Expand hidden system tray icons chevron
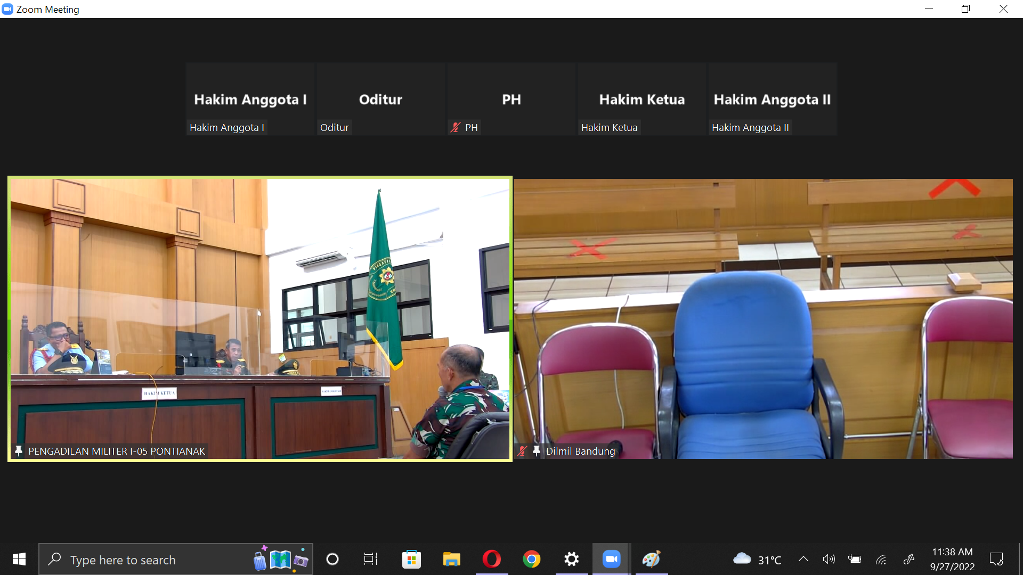Viewport: 1023px width, 575px height. point(803,559)
